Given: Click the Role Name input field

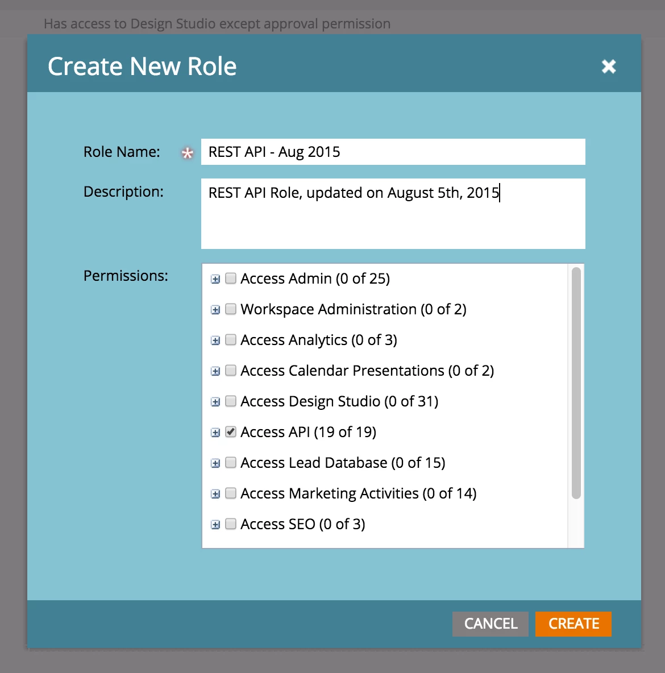Looking at the screenshot, I should pos(393,152).
